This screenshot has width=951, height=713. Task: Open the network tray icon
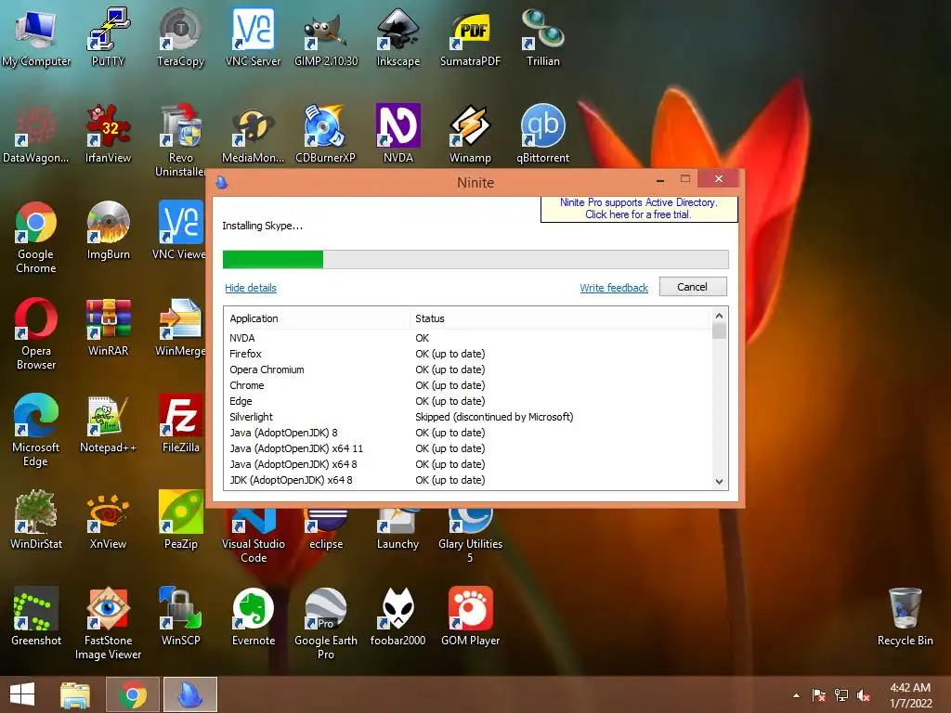pos(841,695)
